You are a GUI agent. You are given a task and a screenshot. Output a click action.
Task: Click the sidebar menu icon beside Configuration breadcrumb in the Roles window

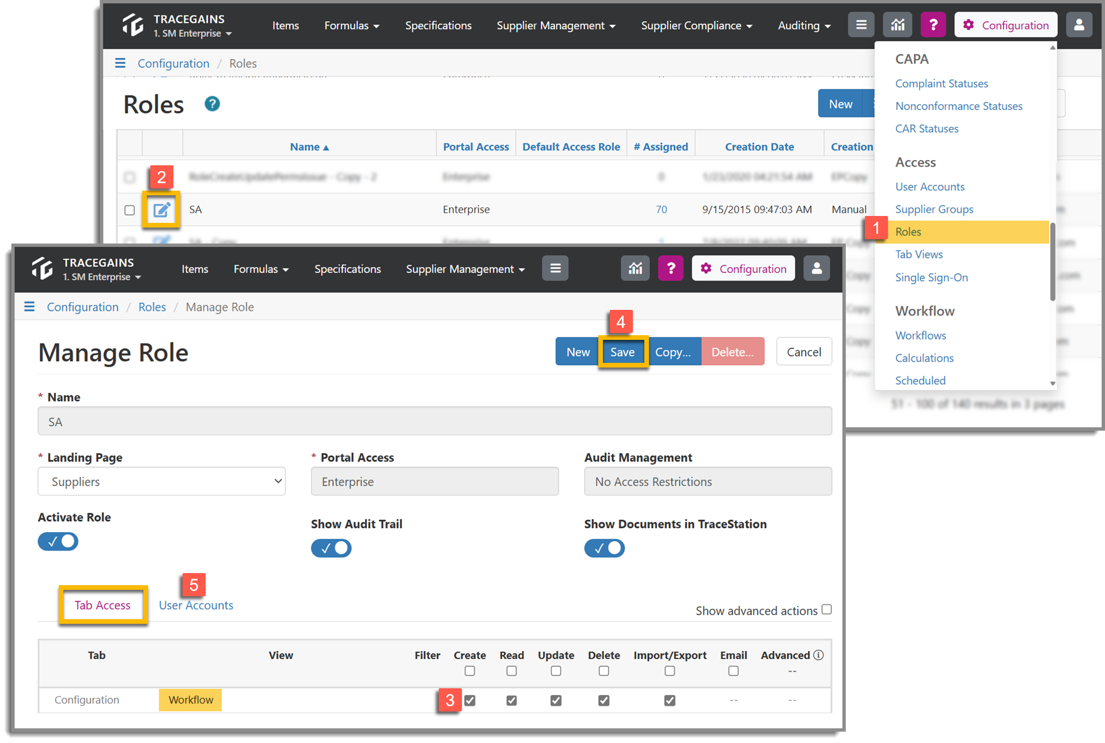[120, 63]
